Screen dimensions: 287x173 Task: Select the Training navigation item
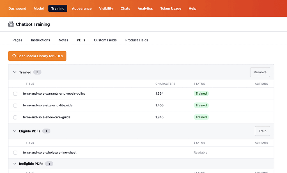58,8
